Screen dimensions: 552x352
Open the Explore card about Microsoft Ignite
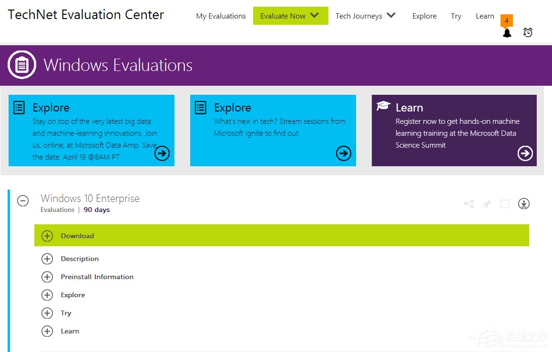point(273,131)
